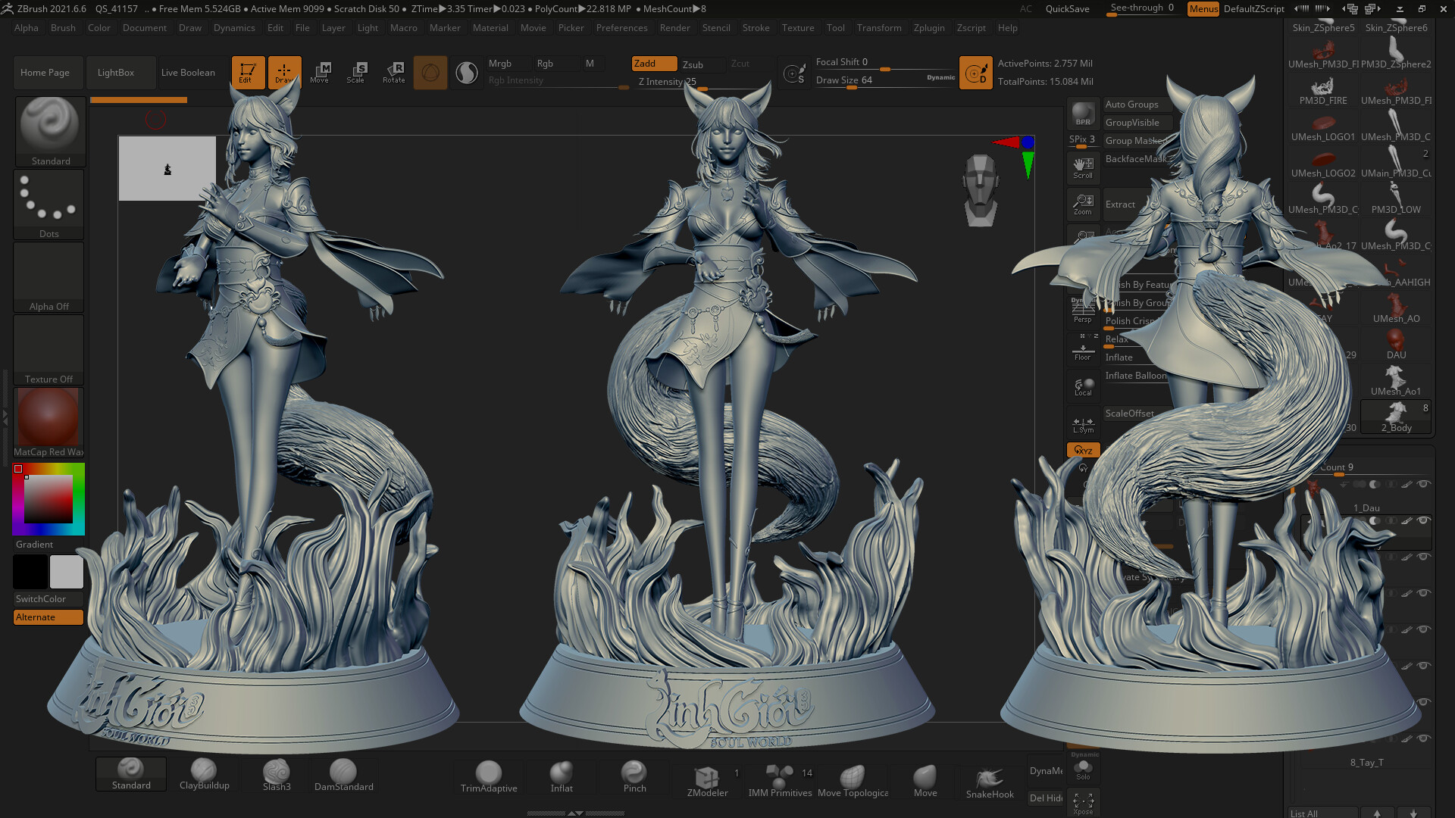This screenshot has height=818, width=1455.
Task: Toggle visibility of the 1_Dau subtool
Action: [1424, 521]
